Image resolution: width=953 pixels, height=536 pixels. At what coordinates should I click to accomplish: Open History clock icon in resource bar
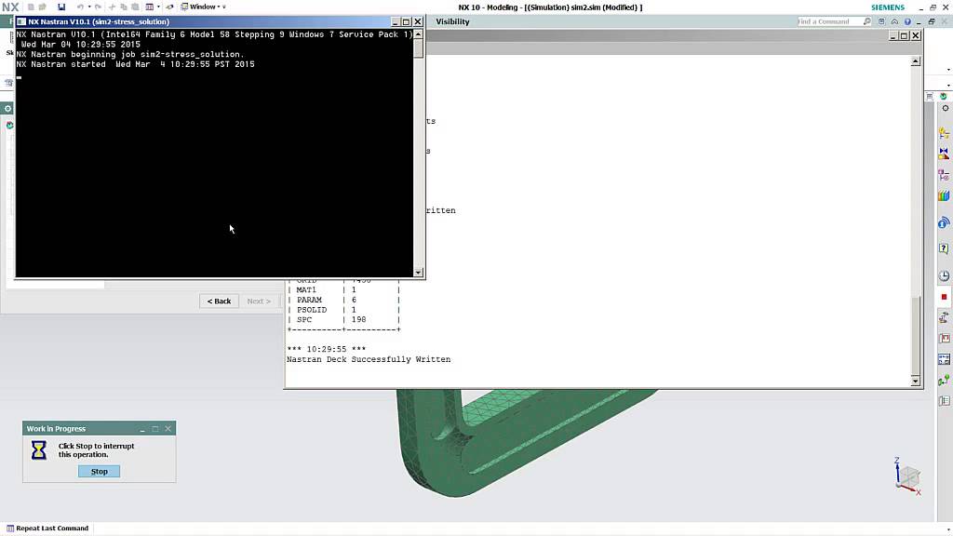[944, 275]
